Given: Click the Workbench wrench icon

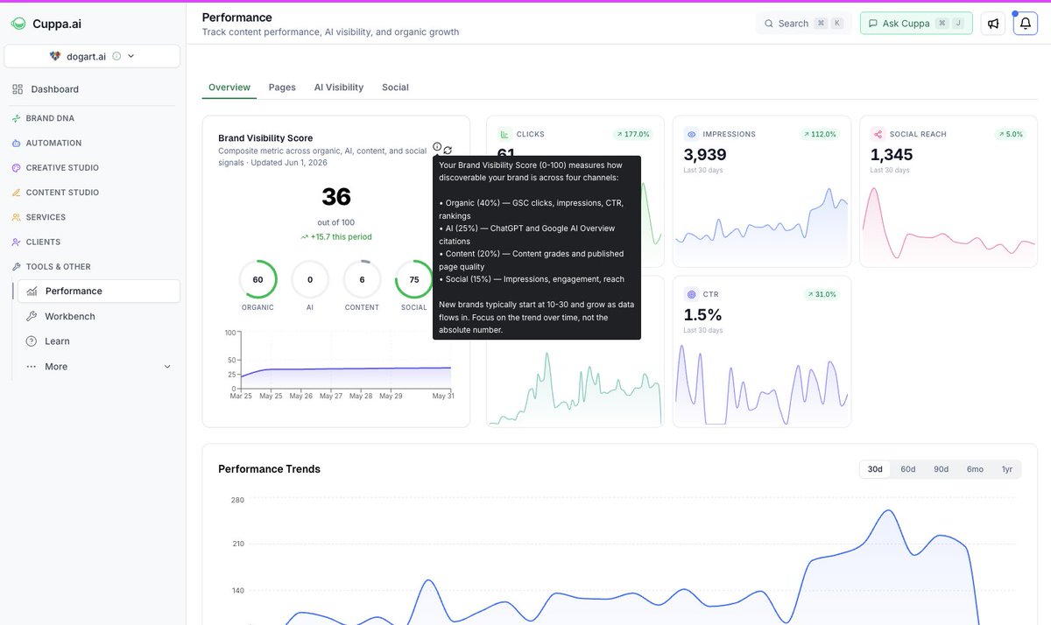Looking at the screenshot, I should tap(32, 316).
